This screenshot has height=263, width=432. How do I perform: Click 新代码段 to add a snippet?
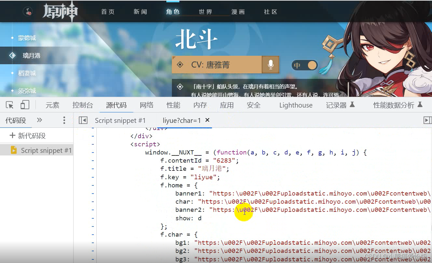tap(28, 136)
